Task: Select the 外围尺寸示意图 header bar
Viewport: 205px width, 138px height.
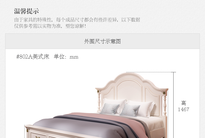Action: click(x=102, y=41)
